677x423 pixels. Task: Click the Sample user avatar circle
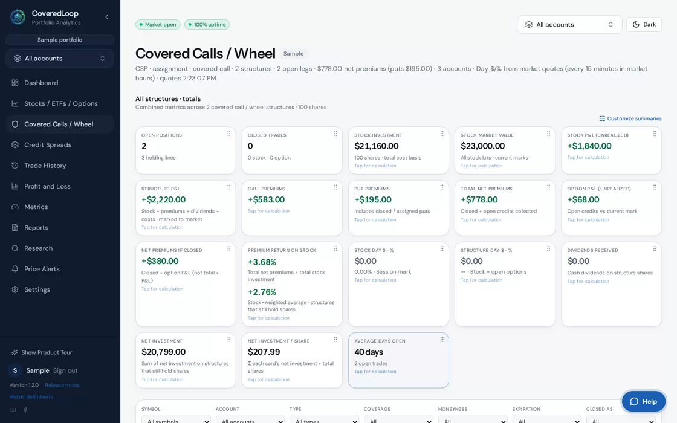15,370
